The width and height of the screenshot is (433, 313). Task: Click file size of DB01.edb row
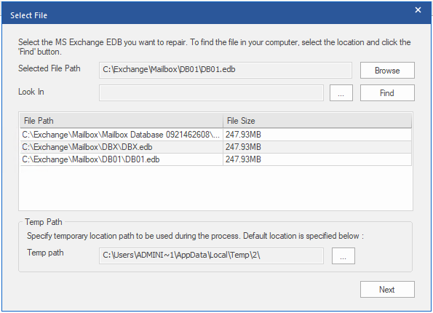tap(243, 159)
